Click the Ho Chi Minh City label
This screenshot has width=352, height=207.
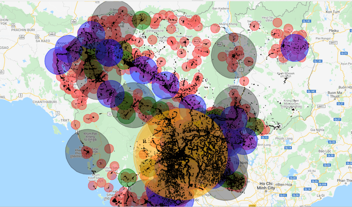(x=266, y=186)
